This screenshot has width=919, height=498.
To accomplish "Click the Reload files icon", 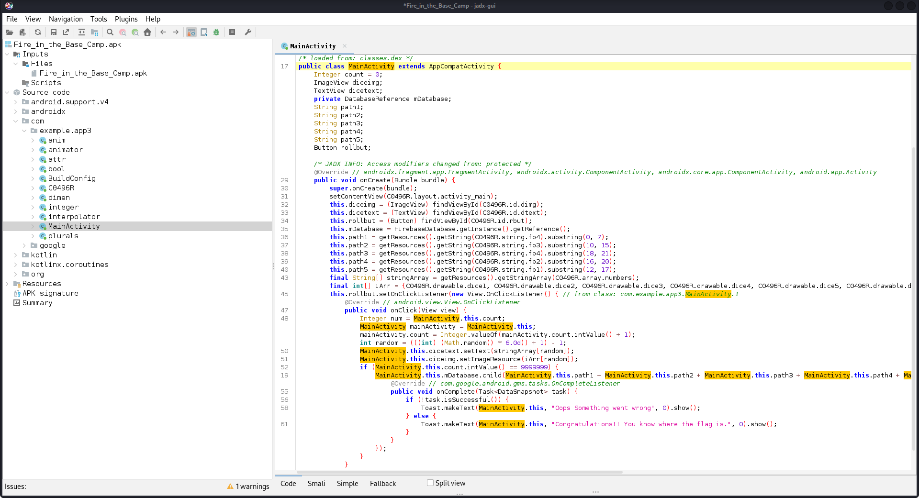I will coord(38,32).
